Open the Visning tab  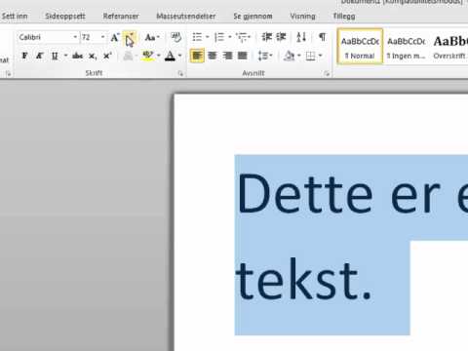302,16
